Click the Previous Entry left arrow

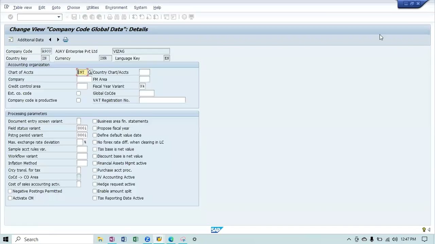coord(50,40)
